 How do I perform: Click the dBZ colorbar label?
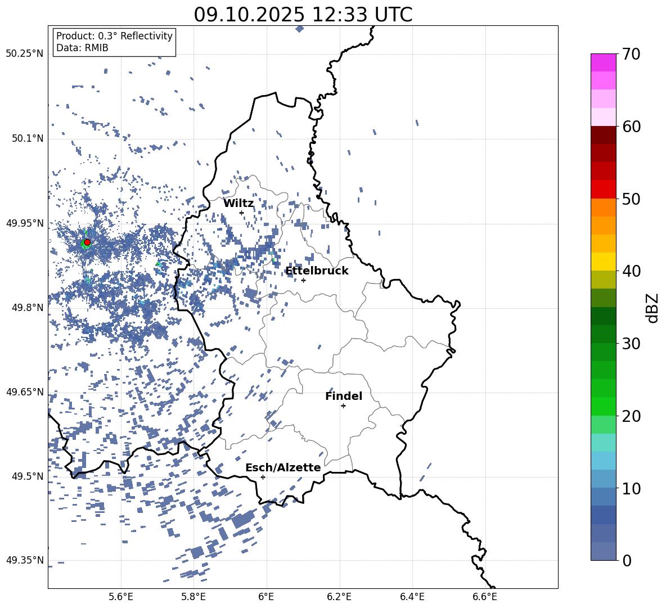click(x=653, y=308)
